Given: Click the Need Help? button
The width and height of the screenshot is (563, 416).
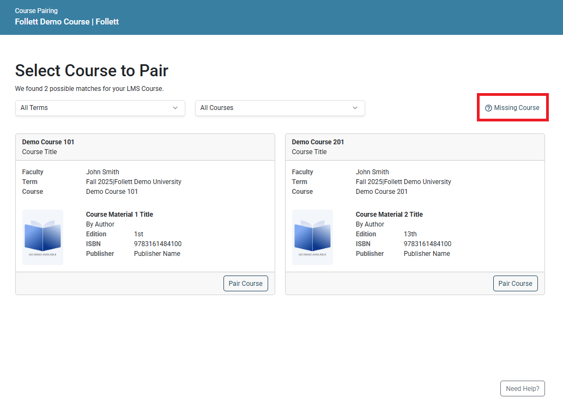Looking at the screenshot, I should [x=522, y=388].
